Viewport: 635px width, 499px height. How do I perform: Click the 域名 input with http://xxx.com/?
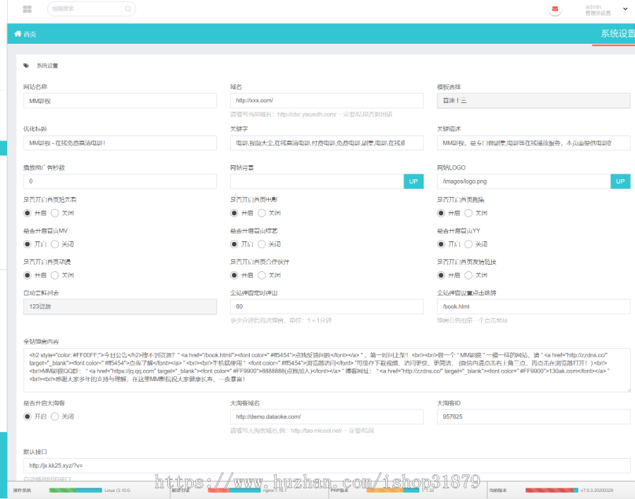(x=326, y=101)
